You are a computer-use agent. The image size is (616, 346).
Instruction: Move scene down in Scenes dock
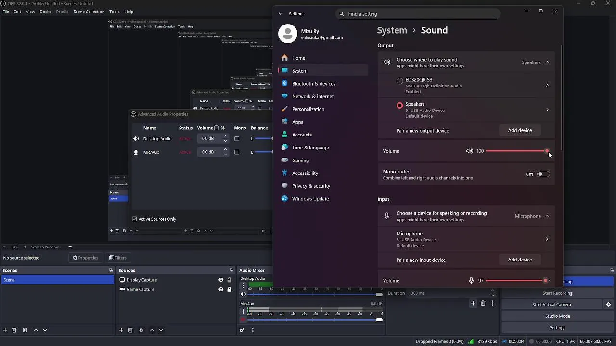tap(45, 330)
